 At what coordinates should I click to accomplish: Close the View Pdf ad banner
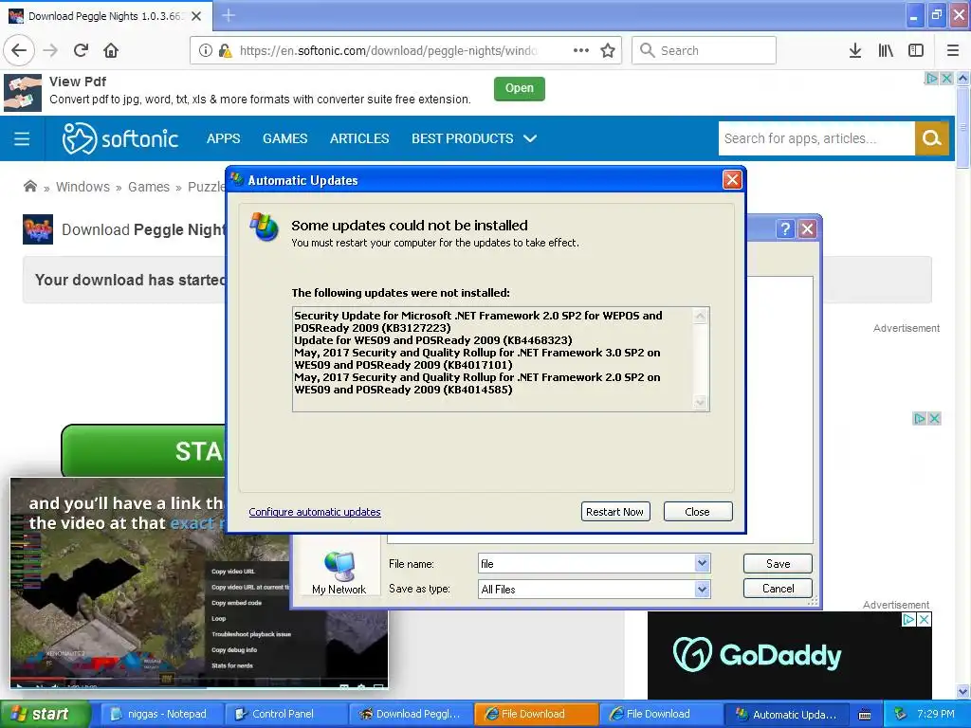tap(947, 79)
